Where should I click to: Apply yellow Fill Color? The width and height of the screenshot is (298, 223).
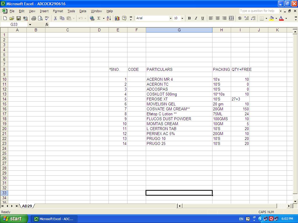(272, 18)
